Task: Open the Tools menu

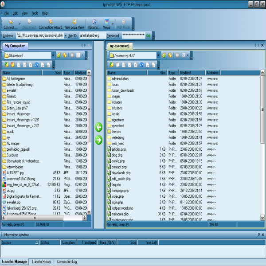Action: coord(35,13)
